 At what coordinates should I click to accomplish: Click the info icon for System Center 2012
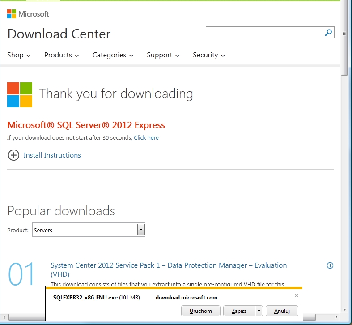(330, 265)
